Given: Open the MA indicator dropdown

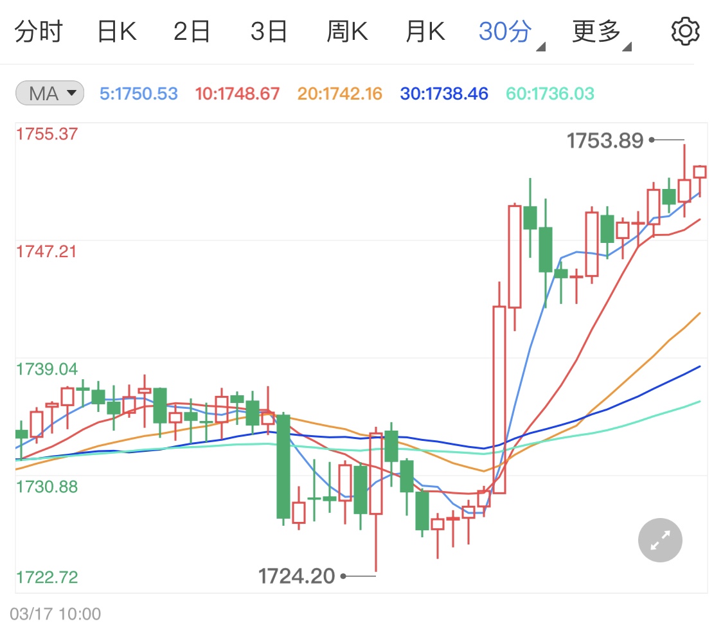Looking at the screenshot, I should 49,93.
